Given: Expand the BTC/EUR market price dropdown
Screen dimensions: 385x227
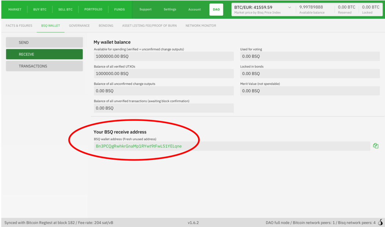Looking at the screenshot, I should pos(289,7).
